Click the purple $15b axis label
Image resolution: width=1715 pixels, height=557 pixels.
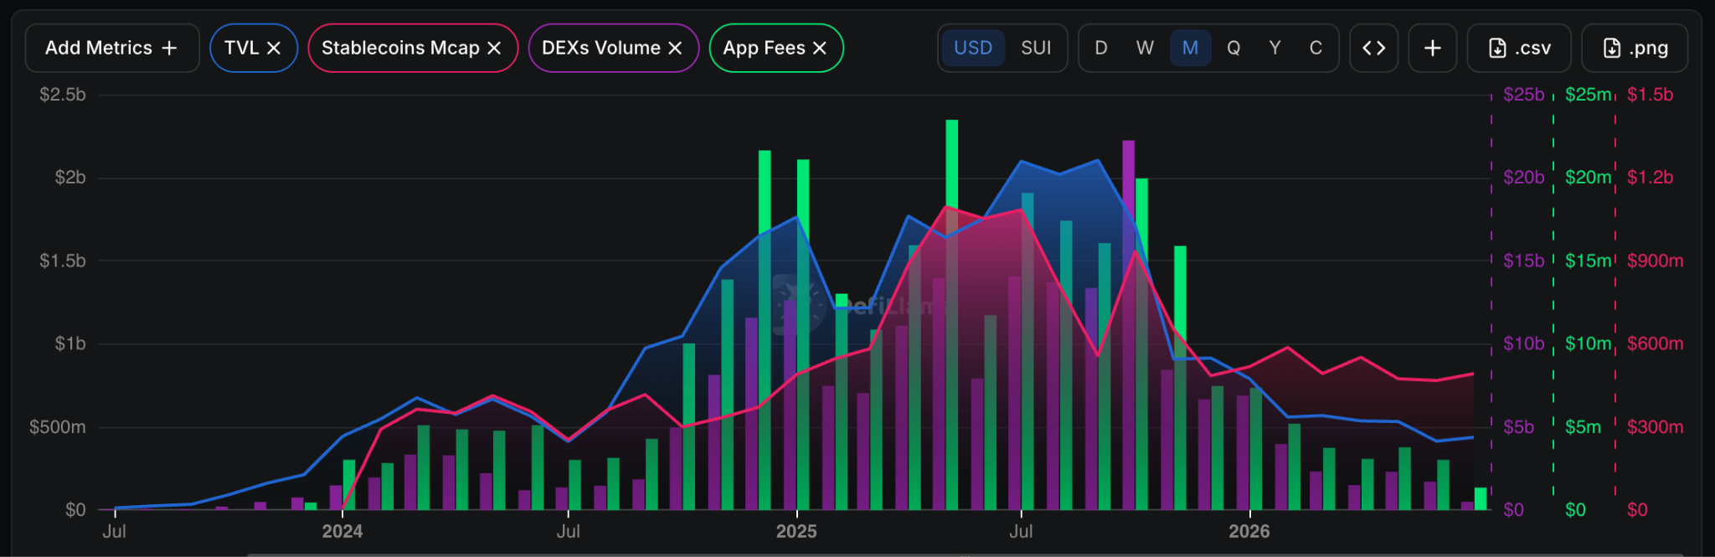(x=1523, y=260)
